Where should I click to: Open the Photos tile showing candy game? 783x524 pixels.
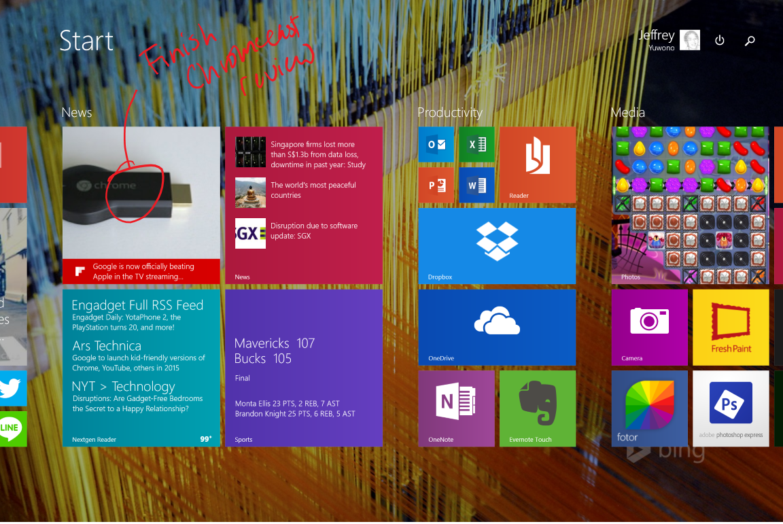pyautogui.click(x=690, y=205)
